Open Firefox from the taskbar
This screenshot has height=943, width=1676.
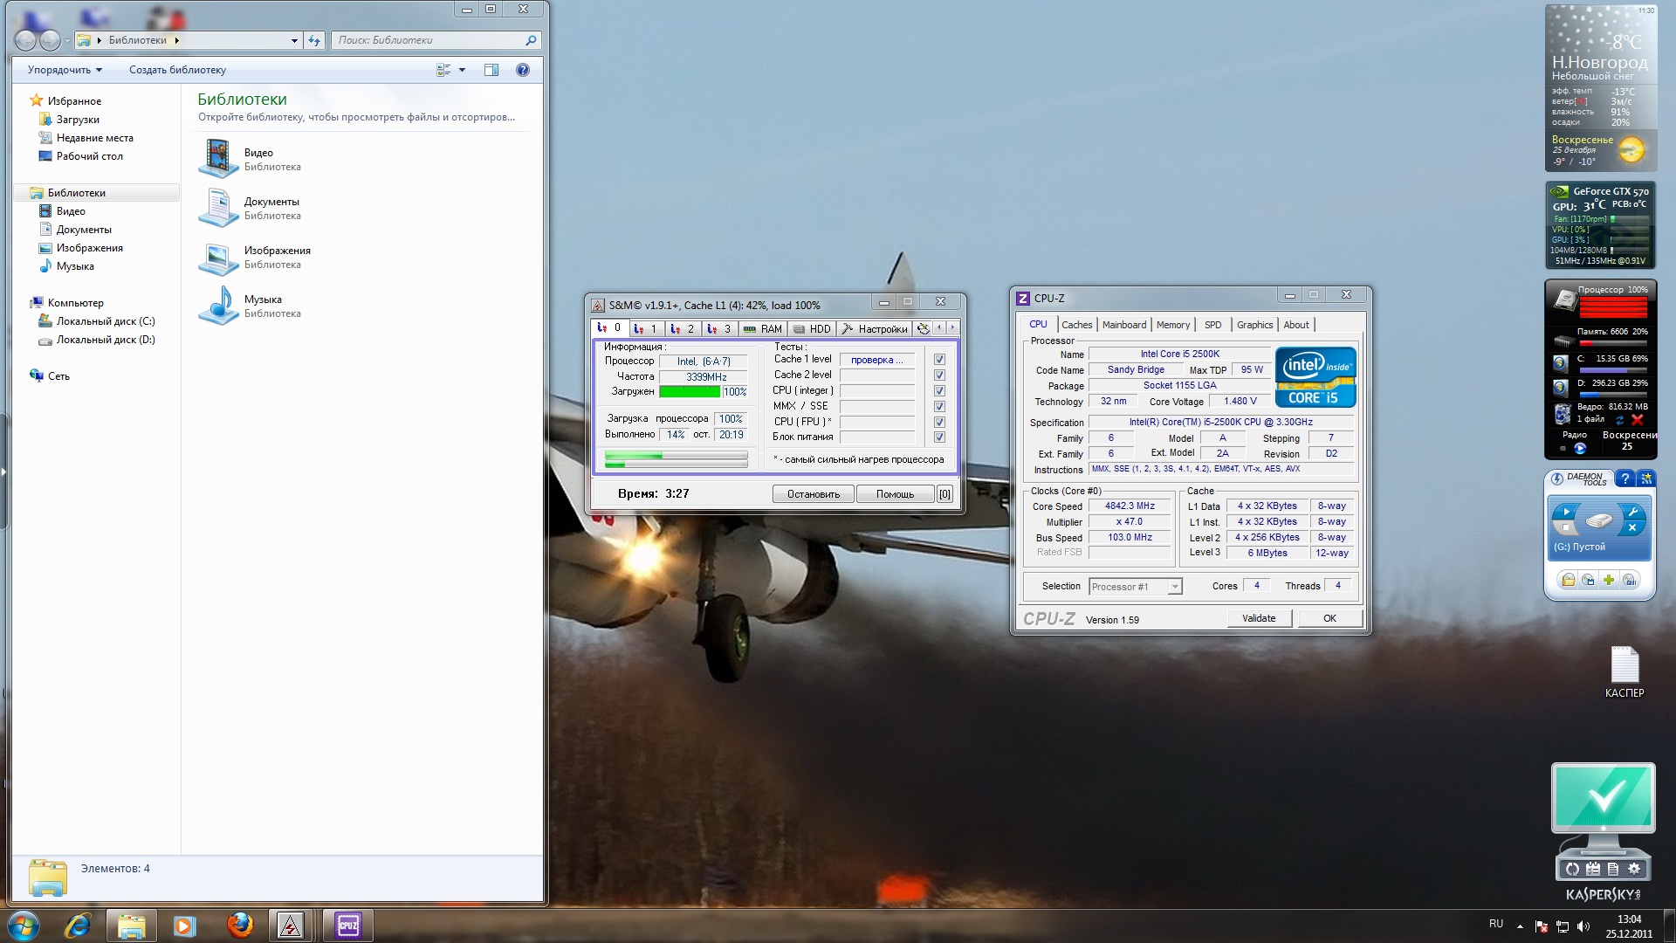239,925
